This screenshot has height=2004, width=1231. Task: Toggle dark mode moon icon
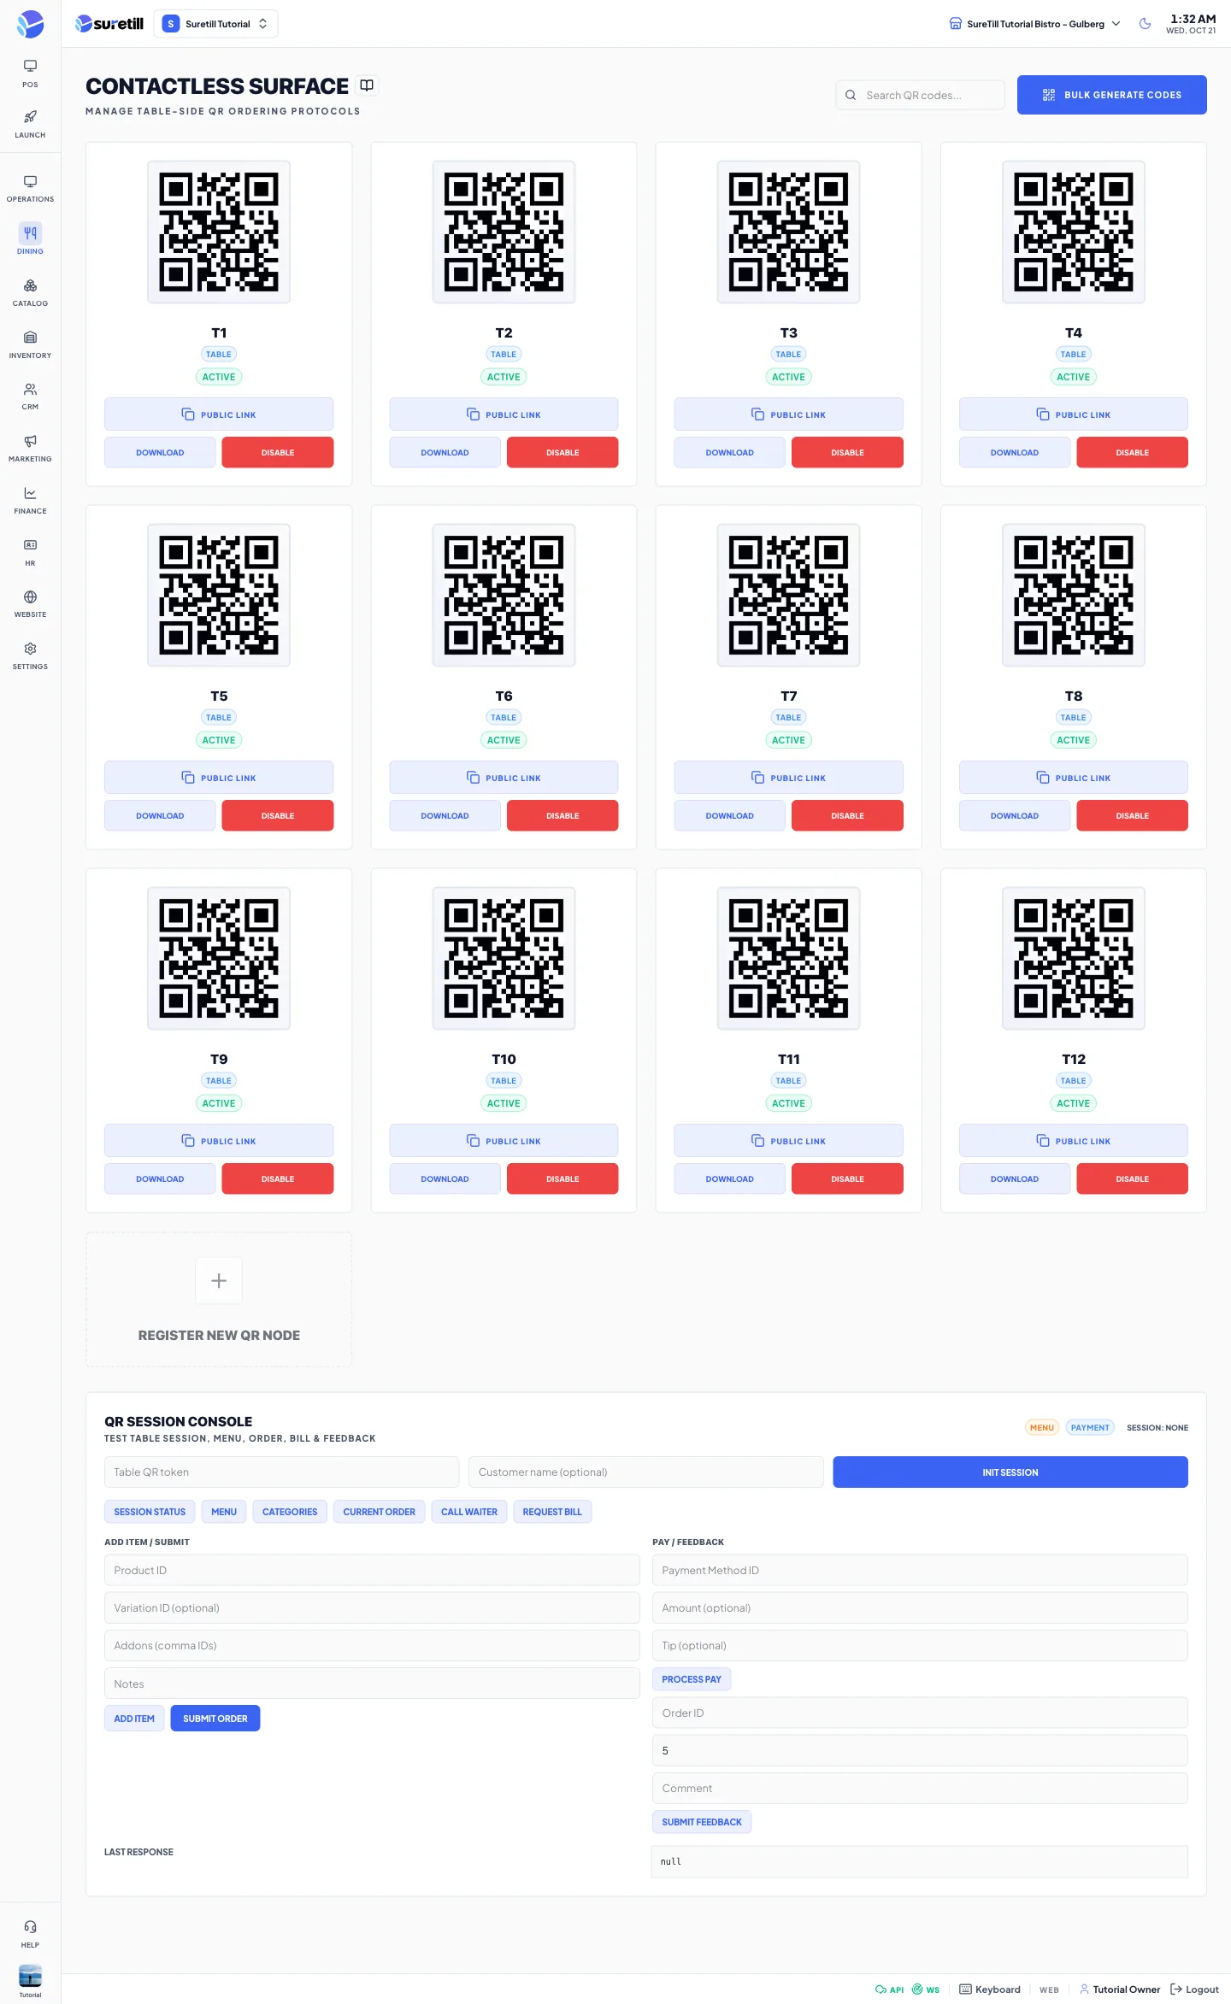click(x=1145, y=24)
